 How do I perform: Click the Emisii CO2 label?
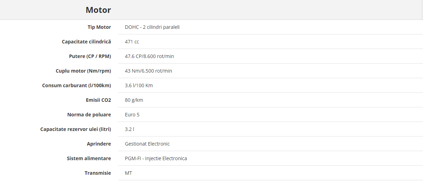coord(99,100)
